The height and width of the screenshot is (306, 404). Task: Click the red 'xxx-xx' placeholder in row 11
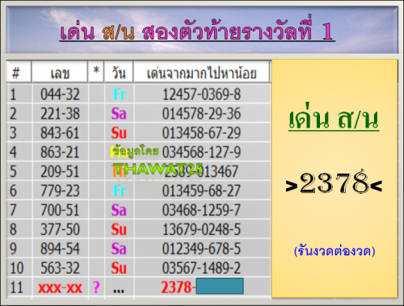click(60, 288)
